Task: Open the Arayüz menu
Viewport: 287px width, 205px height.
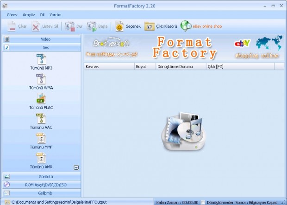Action: click(29, 15)
